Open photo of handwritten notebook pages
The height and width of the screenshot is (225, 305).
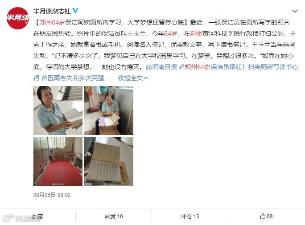tap(109, 161)
